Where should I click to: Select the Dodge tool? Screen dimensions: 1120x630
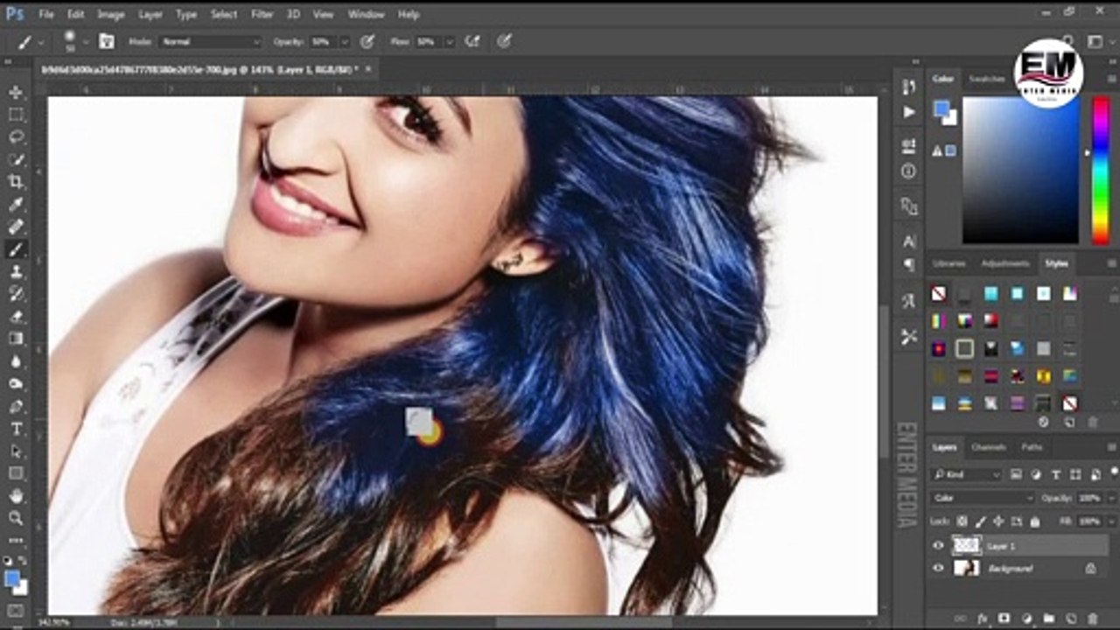point(16,384)
